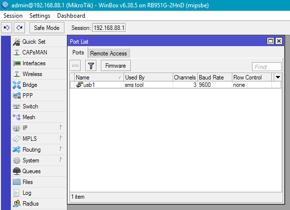Click the Firmware button
The image size is (290, 210).
[x=116, y=66]
